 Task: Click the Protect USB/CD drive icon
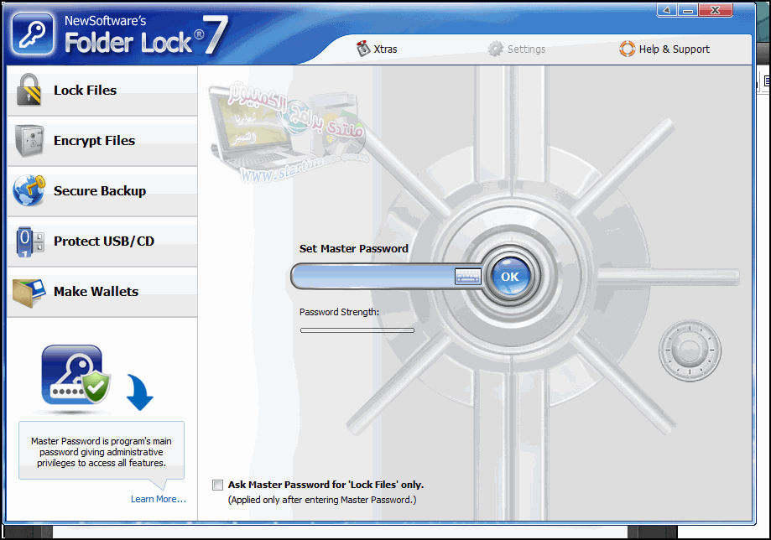point(30,241)
